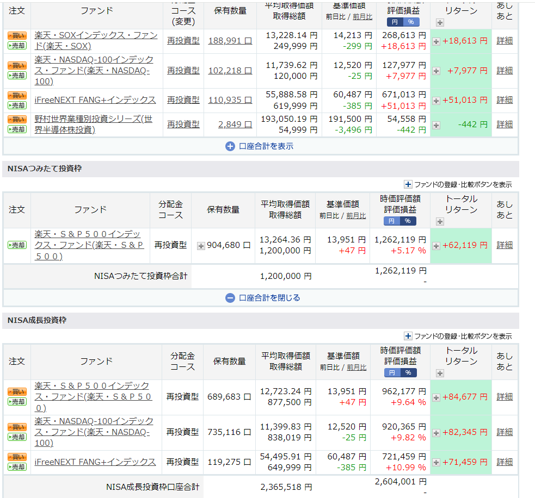This screenshot has height=498, width=535.
Task: Click 買い for 野村世界業種別投資シリーズ fund
Action: point(17,119)
